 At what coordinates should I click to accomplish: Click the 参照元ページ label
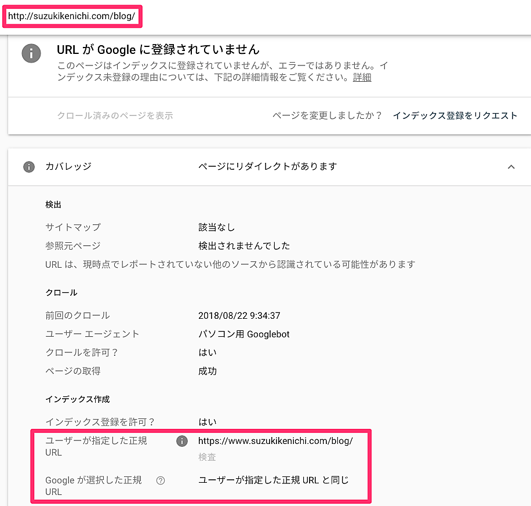[73, 246]
